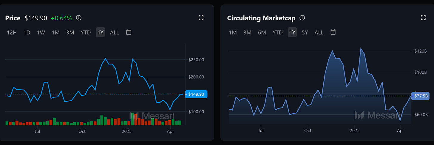Click the 2025 label on Marketcap chart axis
The height and width of the screenshot is (145, 434).
(x=355, y=130)
